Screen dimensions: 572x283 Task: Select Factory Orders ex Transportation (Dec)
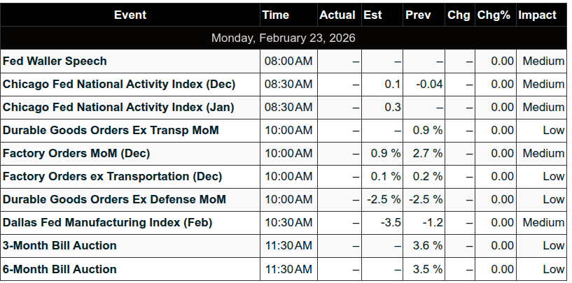click(112, 176)
